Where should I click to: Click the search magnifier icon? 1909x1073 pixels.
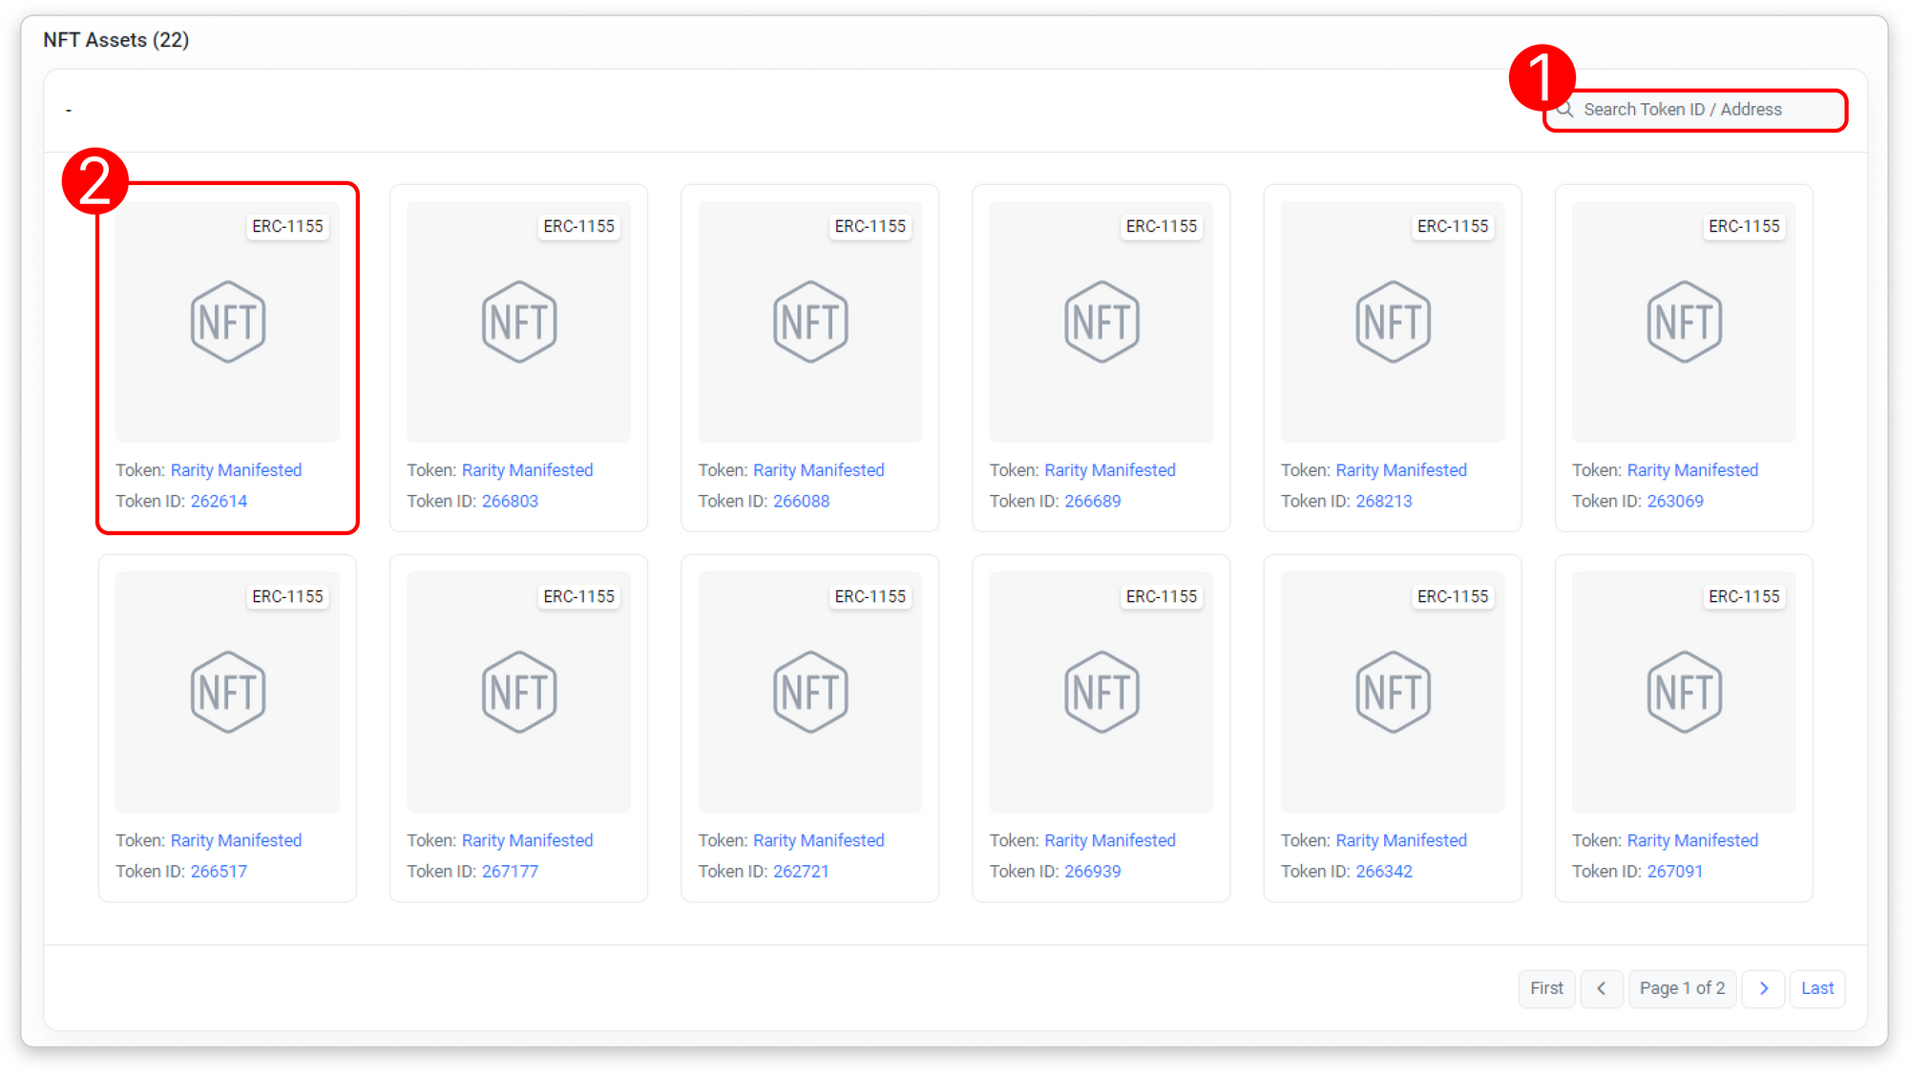(1565, 110)
